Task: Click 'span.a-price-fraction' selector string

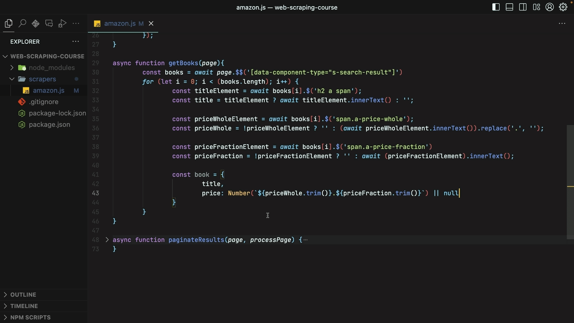Action: (x=386, y=147)
